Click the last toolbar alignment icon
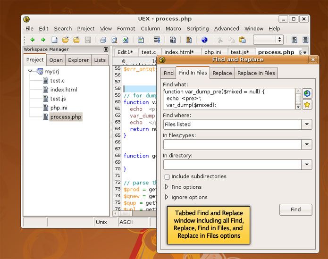The width and height of the screenshot is (328, 259). click(305, 40)
